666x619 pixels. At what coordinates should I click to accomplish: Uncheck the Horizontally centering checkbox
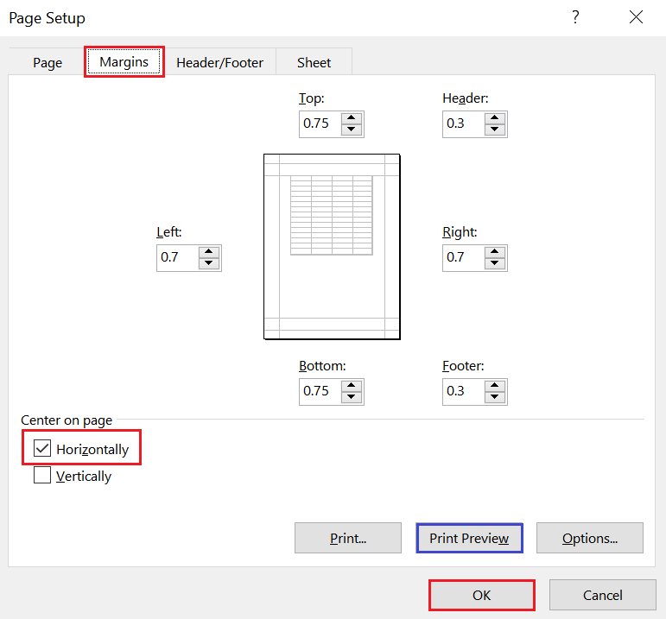[42, 448]
